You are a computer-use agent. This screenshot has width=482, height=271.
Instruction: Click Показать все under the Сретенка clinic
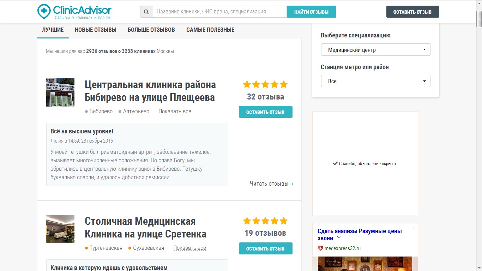(x=189, y=248)
